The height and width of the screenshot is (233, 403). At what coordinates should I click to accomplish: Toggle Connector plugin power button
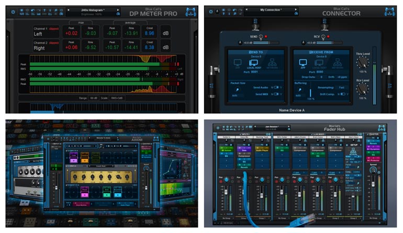tap(211, 11)
